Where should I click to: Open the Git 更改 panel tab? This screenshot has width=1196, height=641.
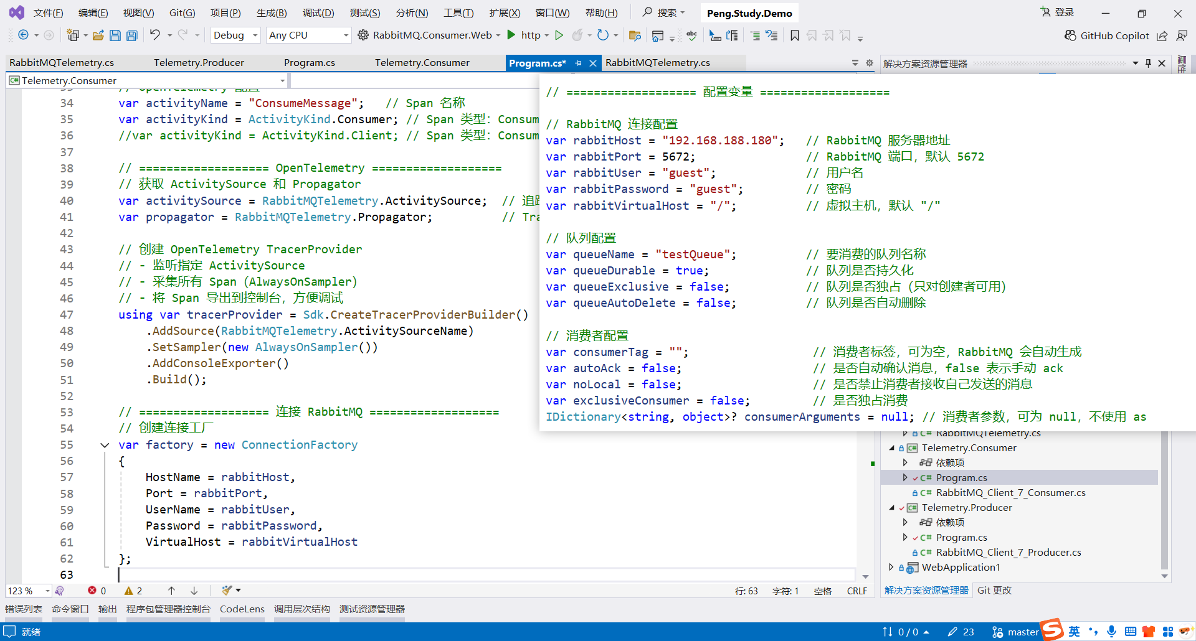(994, 590)
